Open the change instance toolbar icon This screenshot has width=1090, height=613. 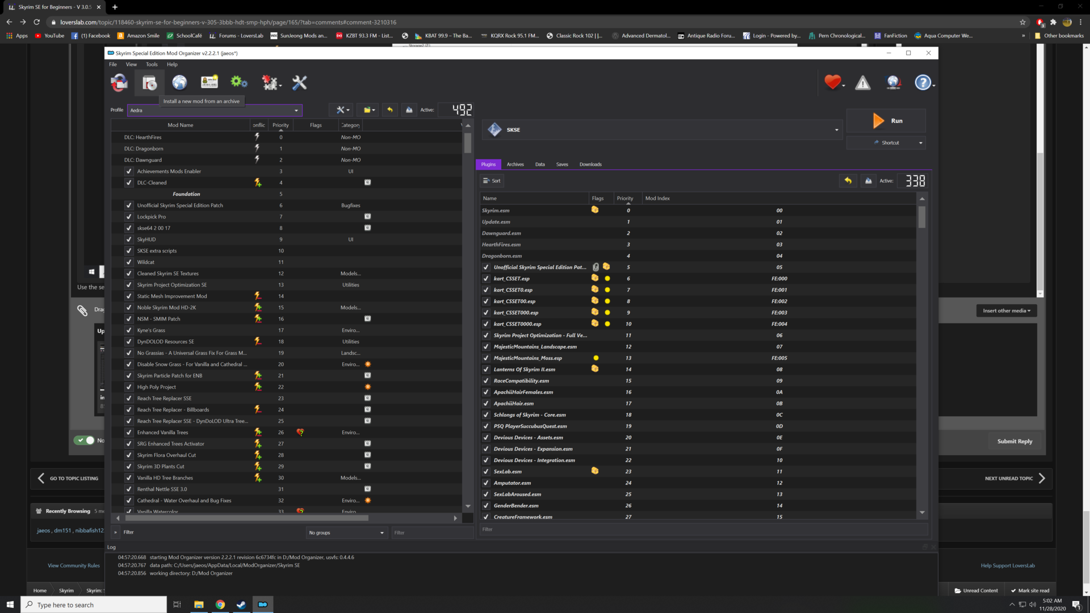119,83
